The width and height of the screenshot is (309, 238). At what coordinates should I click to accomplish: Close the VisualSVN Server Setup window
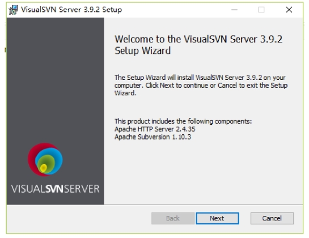click(289, 10)
